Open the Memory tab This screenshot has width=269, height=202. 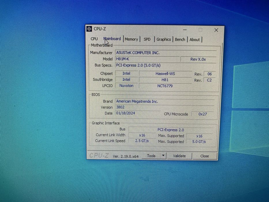tap(131, 39)
